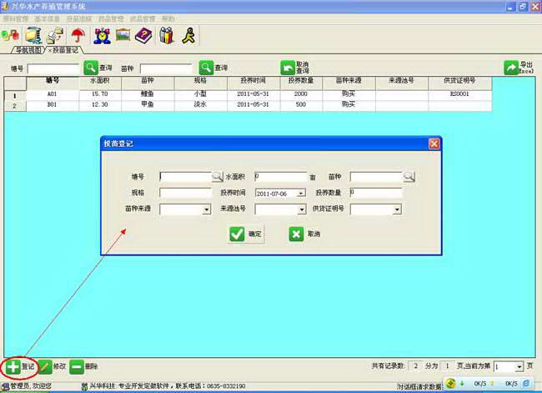Expand the 供货证明号 dropdown in dialog
The width and height of the screenshot is (542, 393).
click(x=397, y=209)
